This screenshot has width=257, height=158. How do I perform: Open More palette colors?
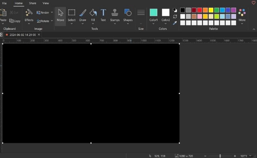click(242, 15)
